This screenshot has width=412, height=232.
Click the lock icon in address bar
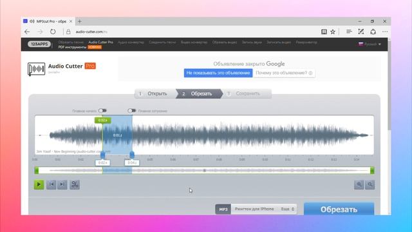tap(68, 32)
